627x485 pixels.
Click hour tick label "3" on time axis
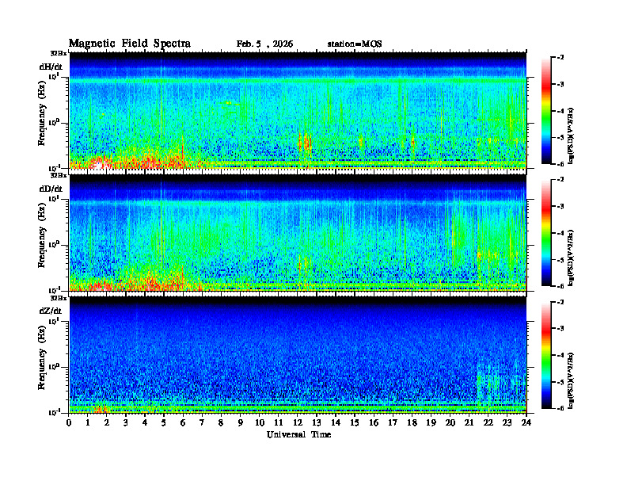pos(126,422)
